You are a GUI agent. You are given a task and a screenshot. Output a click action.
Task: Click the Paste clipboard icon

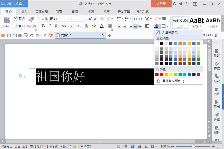[x=7, y=20]
